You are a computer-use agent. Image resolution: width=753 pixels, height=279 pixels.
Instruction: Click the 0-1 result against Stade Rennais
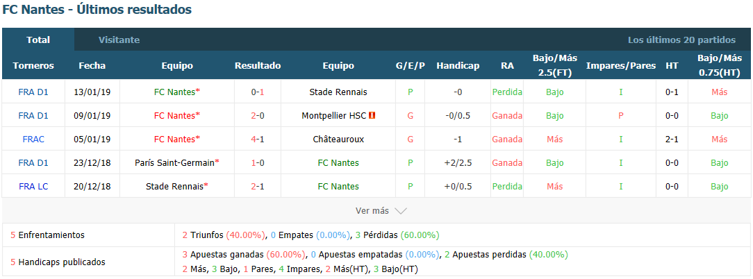tap(258, 92)
